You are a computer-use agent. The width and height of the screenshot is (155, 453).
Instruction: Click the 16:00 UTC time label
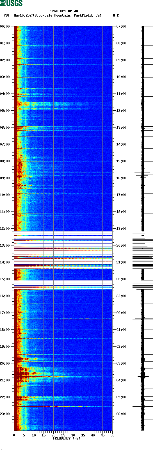tap(121, 178)
